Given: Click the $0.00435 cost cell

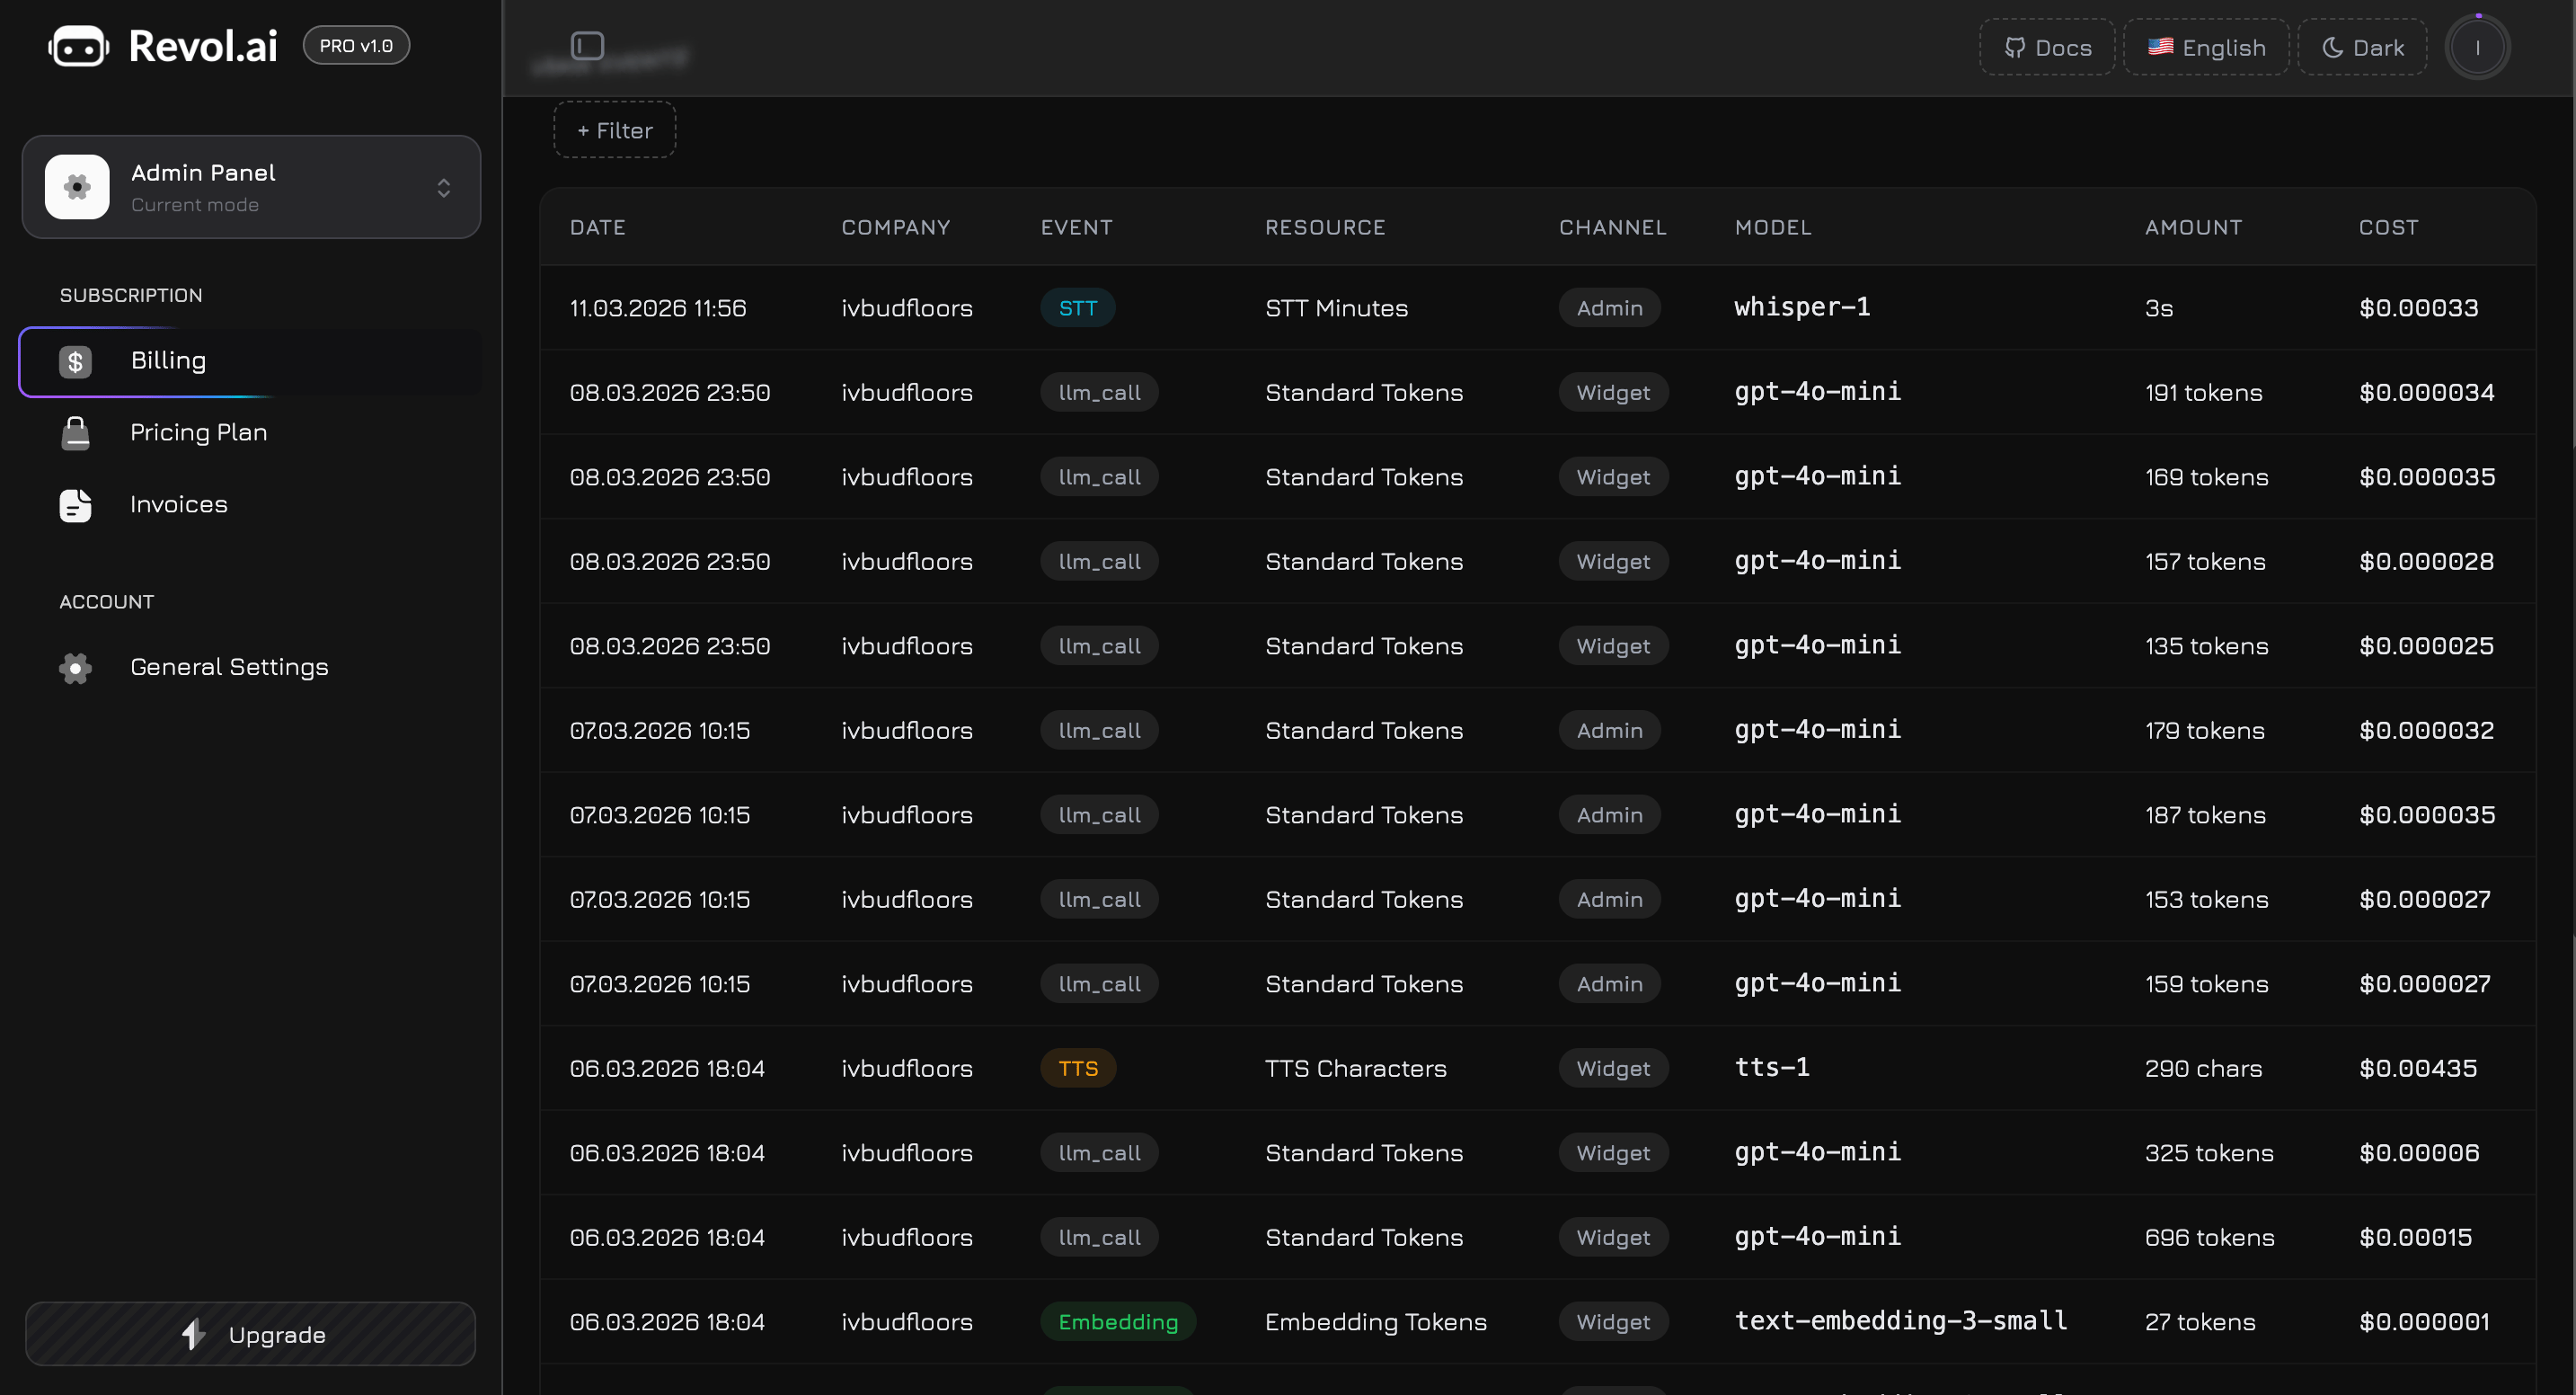Looking at the screenshot, I should [2418, 1069].
